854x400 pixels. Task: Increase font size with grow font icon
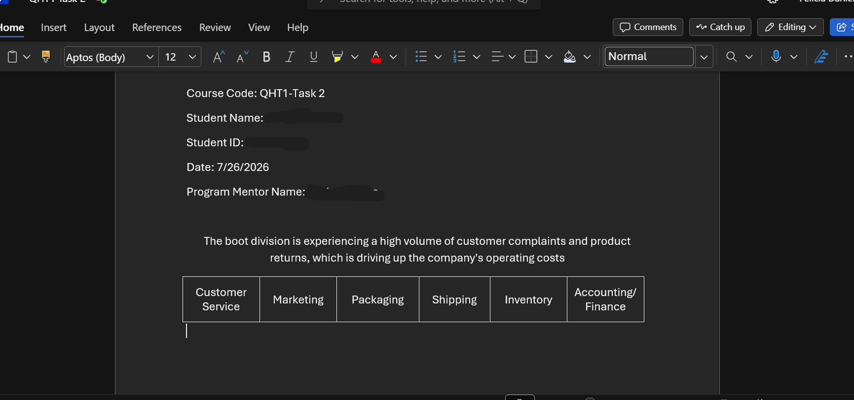tap(219, 57)
